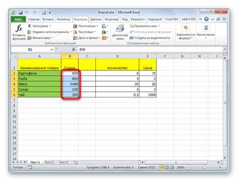Select column A header

(39, 56)
